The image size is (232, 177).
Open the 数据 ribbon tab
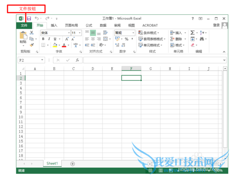click(103, 26)
